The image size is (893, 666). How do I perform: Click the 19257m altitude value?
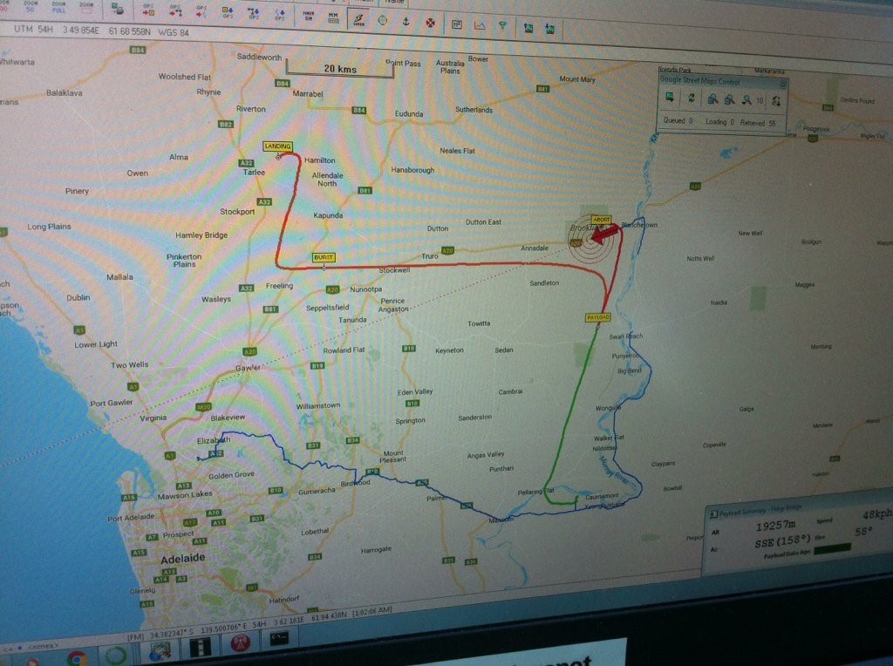(775, 526)
